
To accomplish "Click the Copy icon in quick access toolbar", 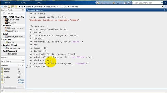I will coord(110,3).
